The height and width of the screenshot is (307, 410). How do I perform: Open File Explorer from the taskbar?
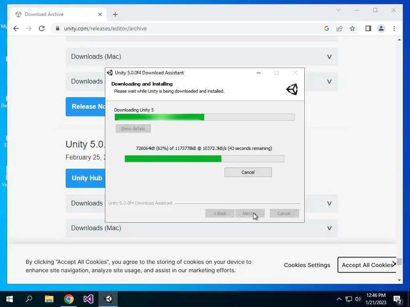point(49,299)
